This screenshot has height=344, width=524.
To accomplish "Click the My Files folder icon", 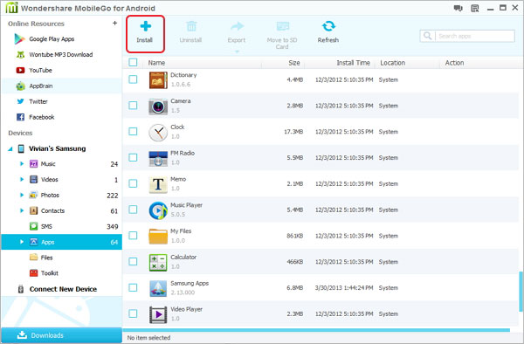I will (x=158, y=237).
